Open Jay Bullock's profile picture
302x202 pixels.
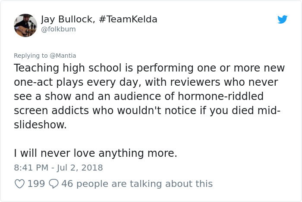pyautogui.click(x=25, y=25)
